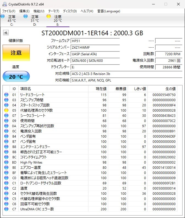The image size is (185, 218).
Task: Click the ID column header
Action: 14,89
